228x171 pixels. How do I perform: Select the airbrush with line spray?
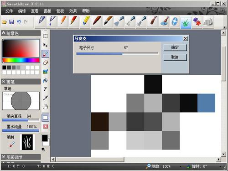tap(141, 21)
